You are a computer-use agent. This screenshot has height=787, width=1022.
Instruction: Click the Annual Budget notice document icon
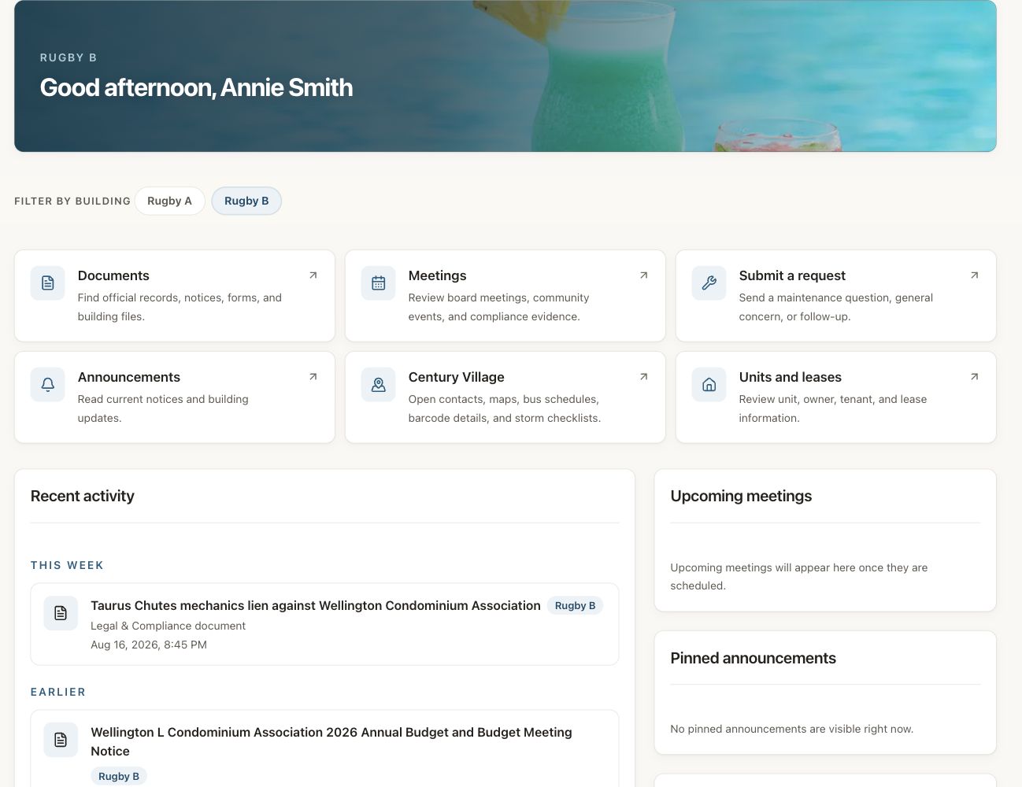coord(61,740)
